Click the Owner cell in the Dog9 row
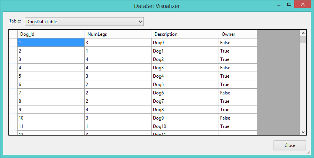Screen dimensions: 314x158 point(238,118)
